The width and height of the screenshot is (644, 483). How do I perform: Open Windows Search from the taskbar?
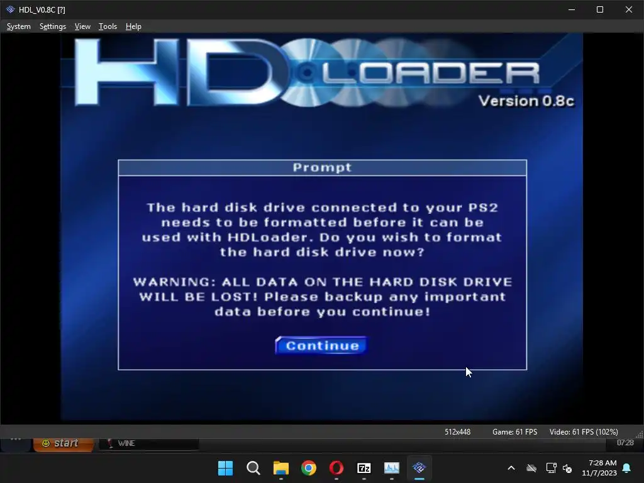(x=253, y=468)
